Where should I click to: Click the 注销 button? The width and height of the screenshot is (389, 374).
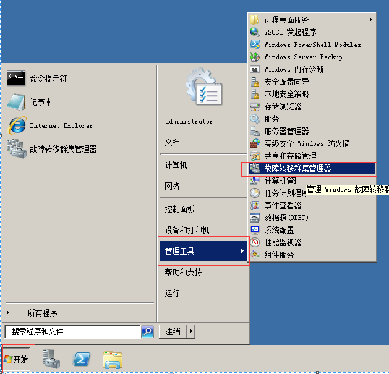click(x=173, y=332)
